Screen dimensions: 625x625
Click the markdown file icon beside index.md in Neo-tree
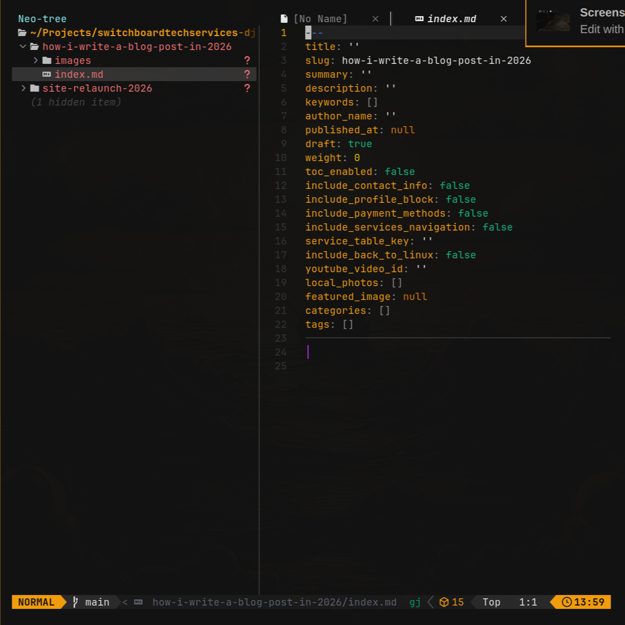click(47, 74)
